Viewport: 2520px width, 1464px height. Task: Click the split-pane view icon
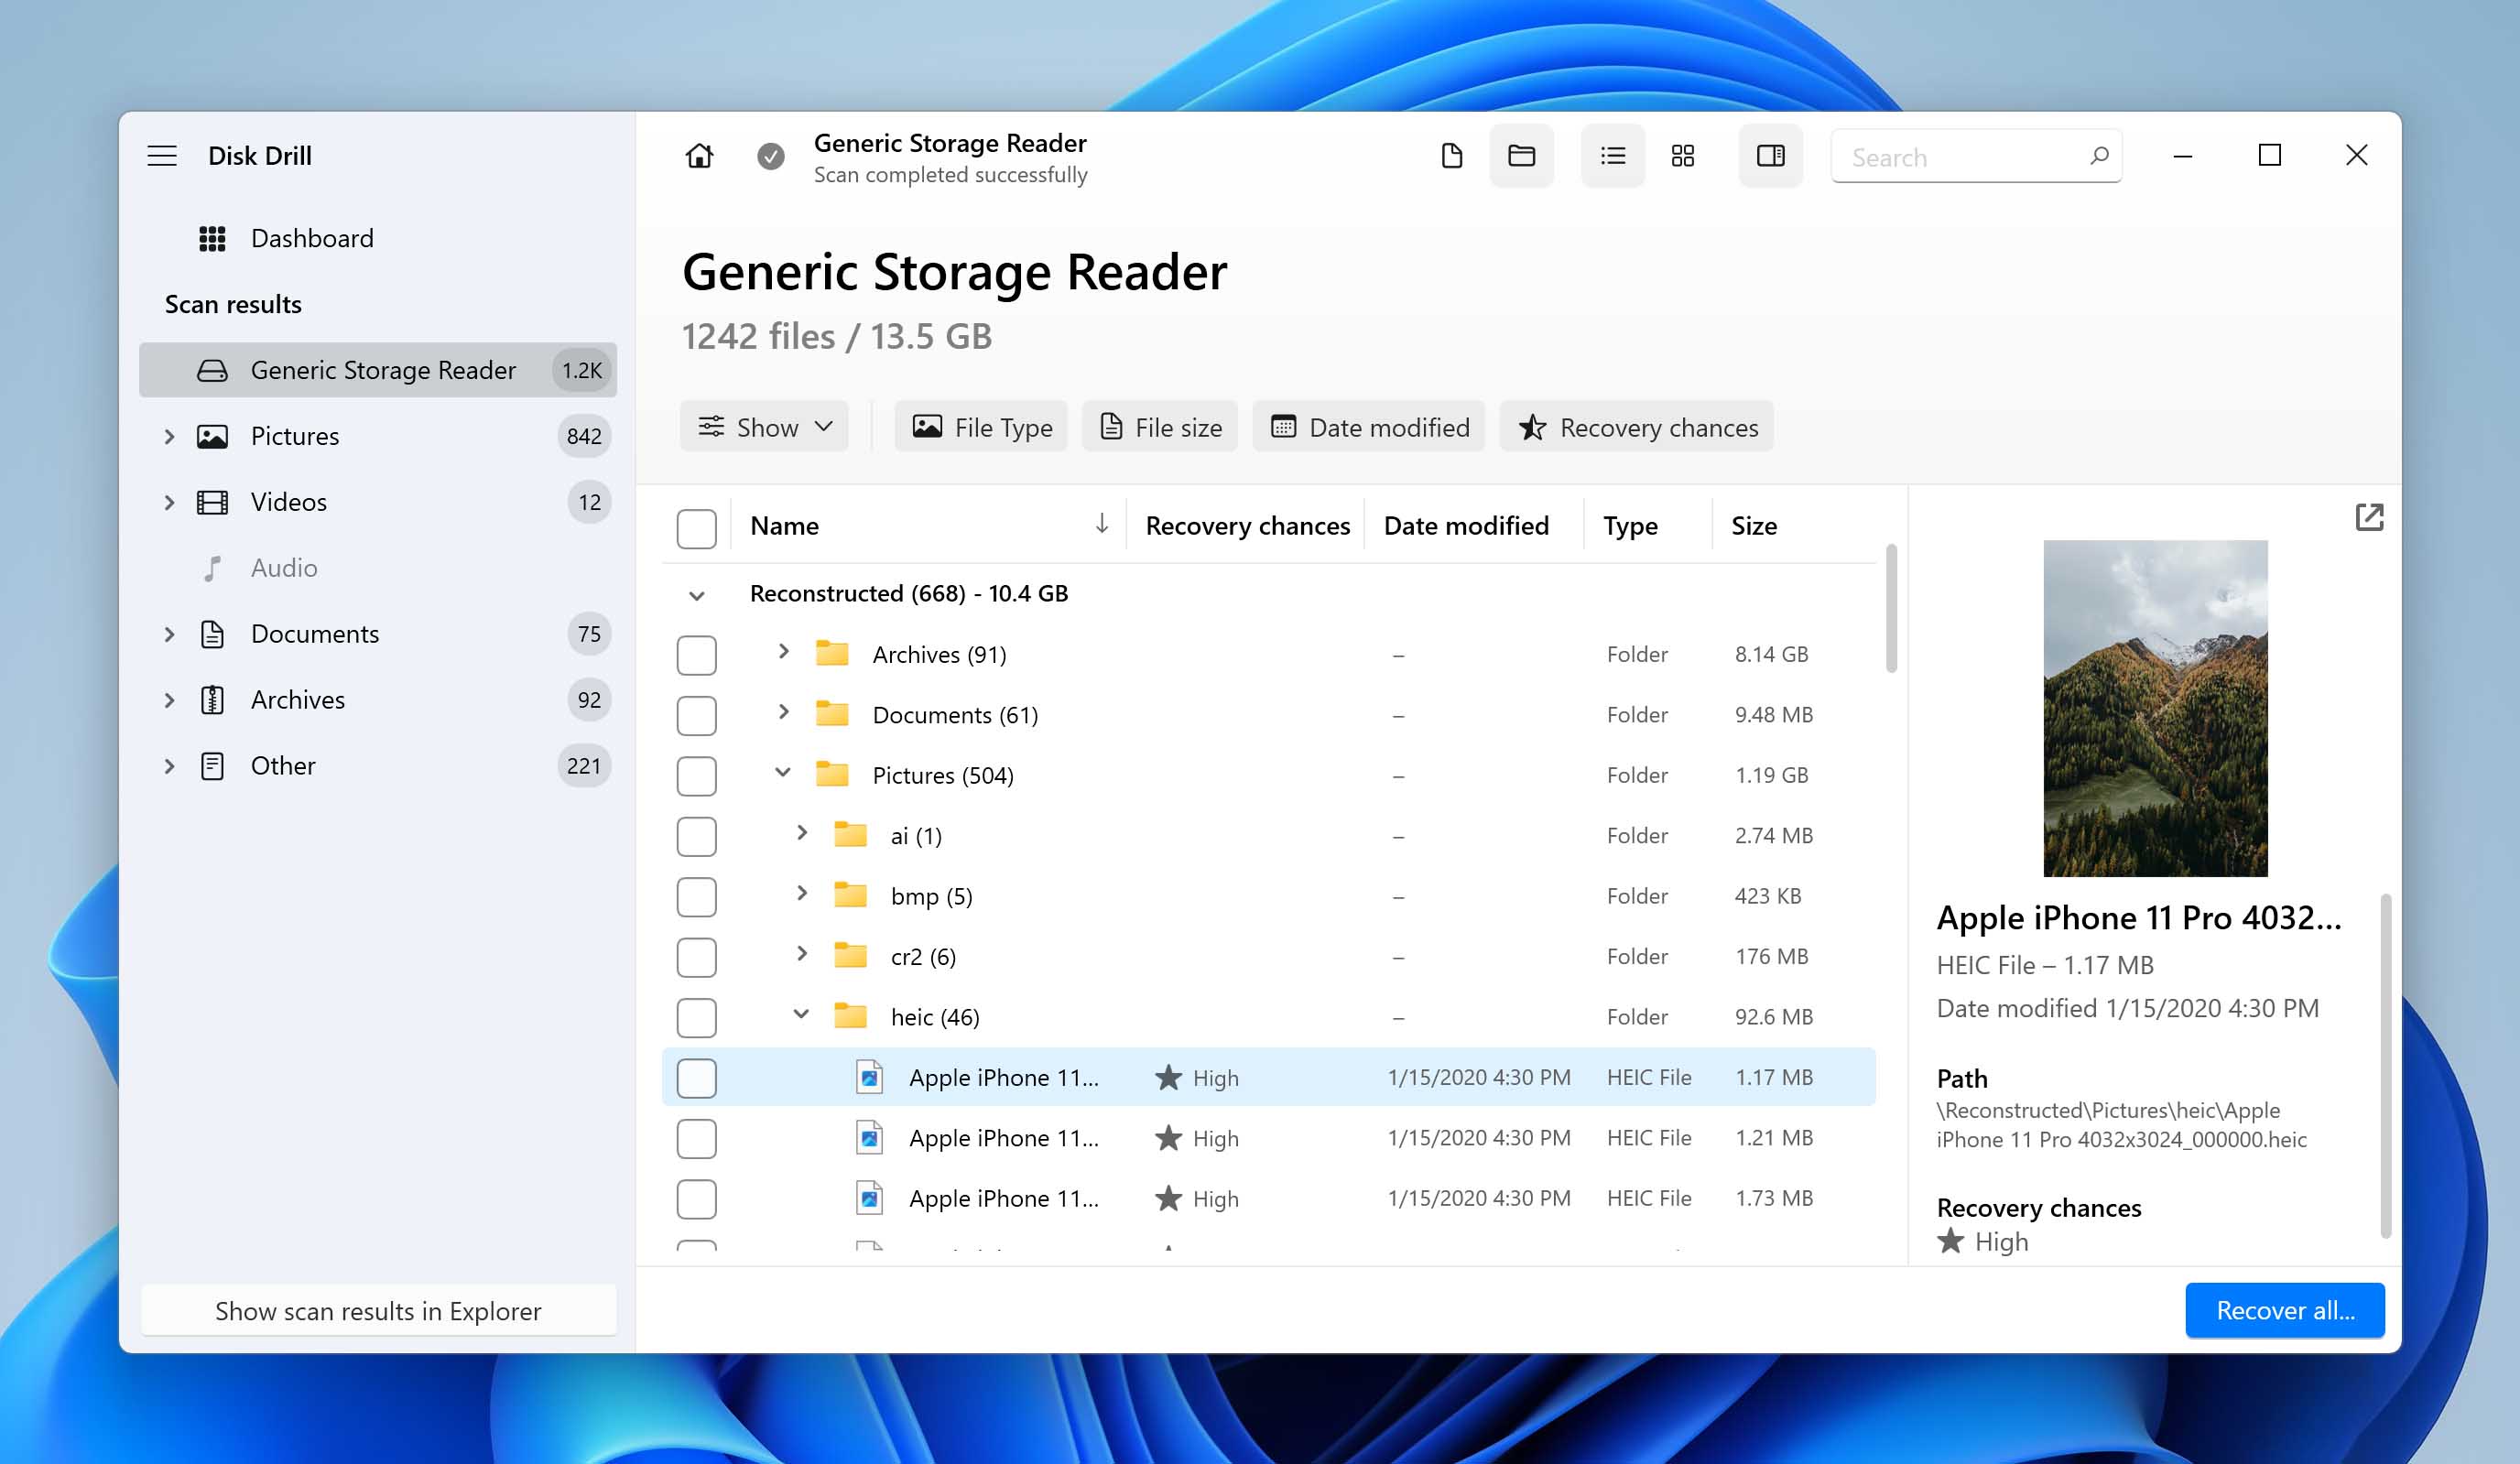click(1769, 155)
